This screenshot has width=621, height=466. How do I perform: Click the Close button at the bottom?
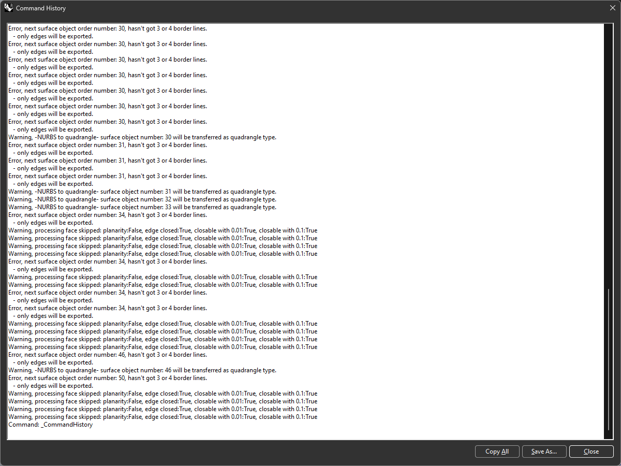point(592,452)
